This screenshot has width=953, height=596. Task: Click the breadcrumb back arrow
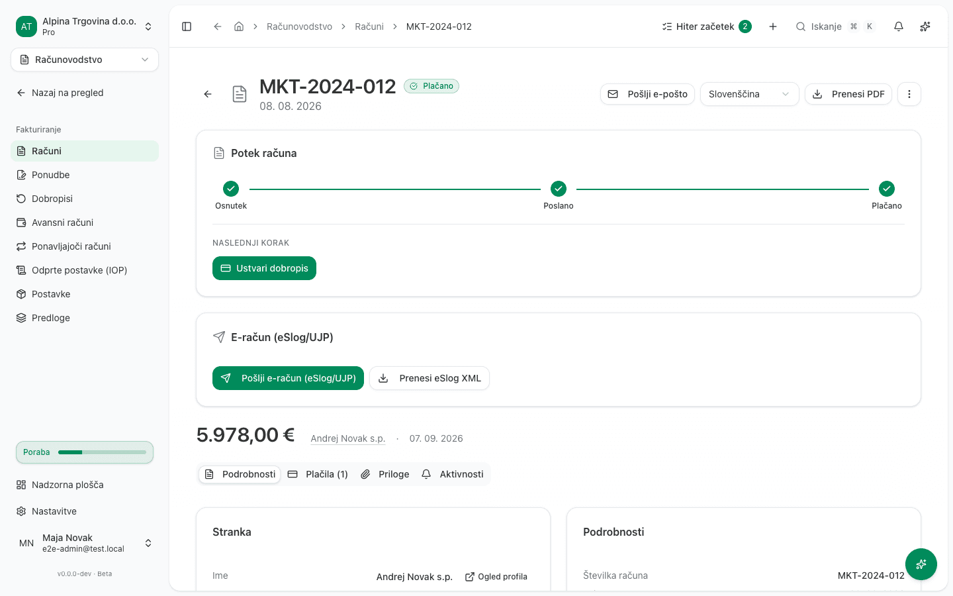[217, 26]
